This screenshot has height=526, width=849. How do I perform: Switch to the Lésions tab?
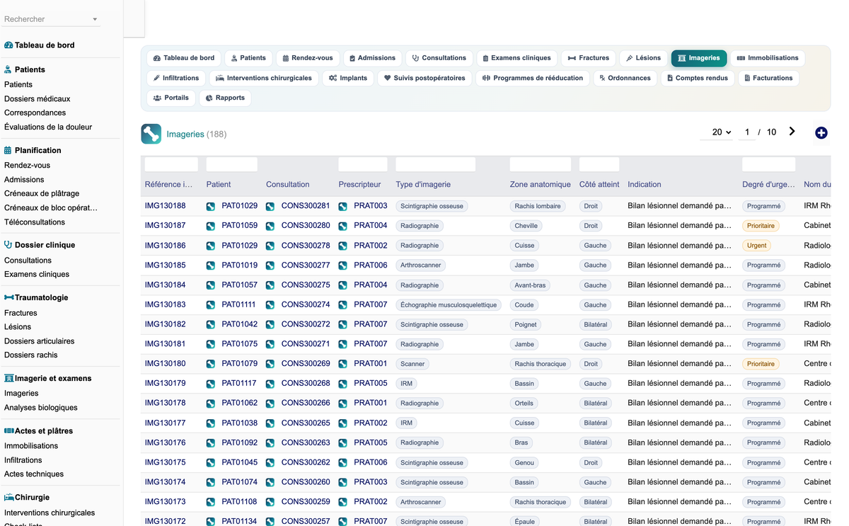(643, 58)
